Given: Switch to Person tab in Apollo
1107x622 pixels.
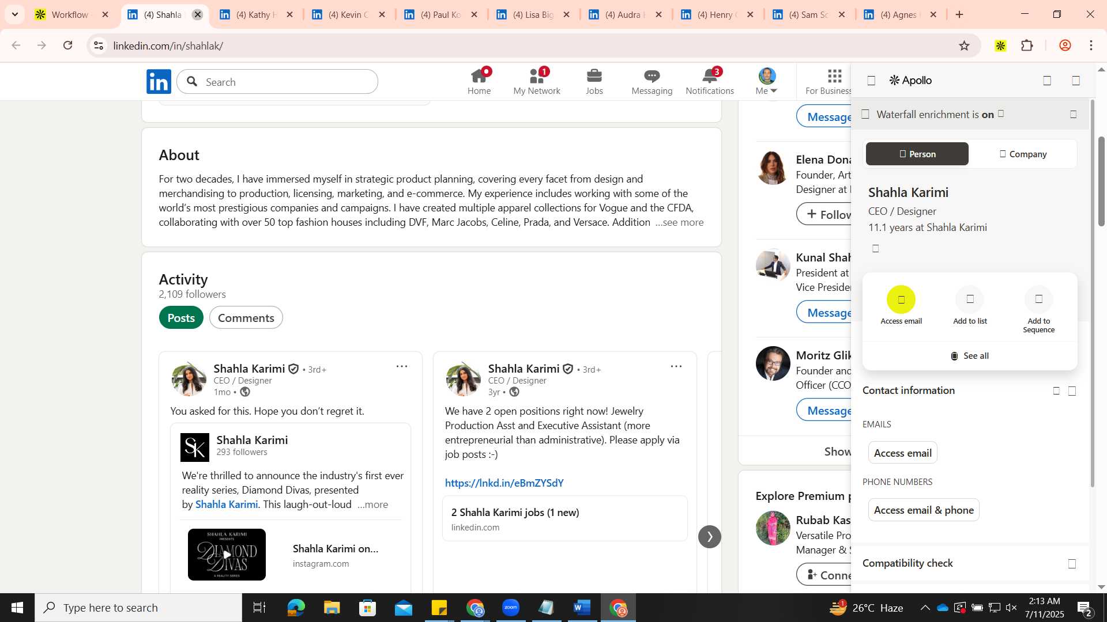Looking at the screenshot, I should [x=917, y=154].
